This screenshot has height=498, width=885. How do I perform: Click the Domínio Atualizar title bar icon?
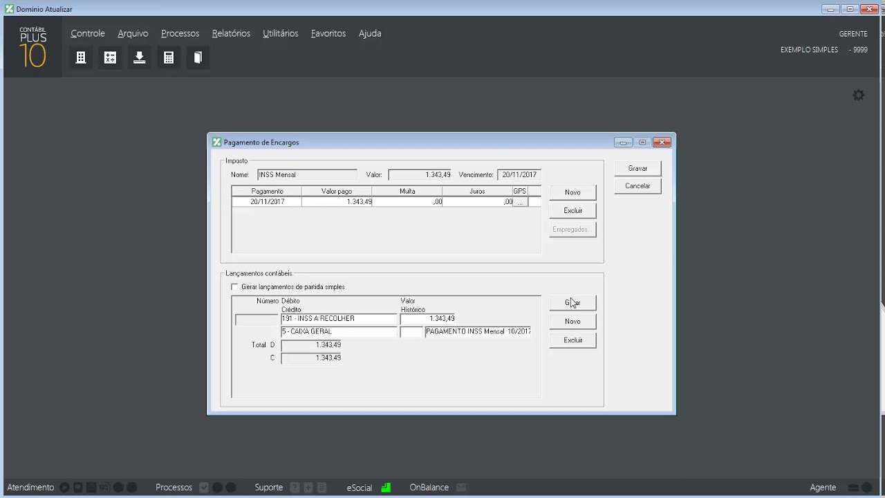tap(9, 9)
